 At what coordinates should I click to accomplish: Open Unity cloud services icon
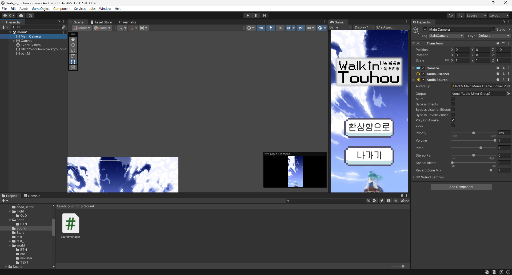point(21,15)
